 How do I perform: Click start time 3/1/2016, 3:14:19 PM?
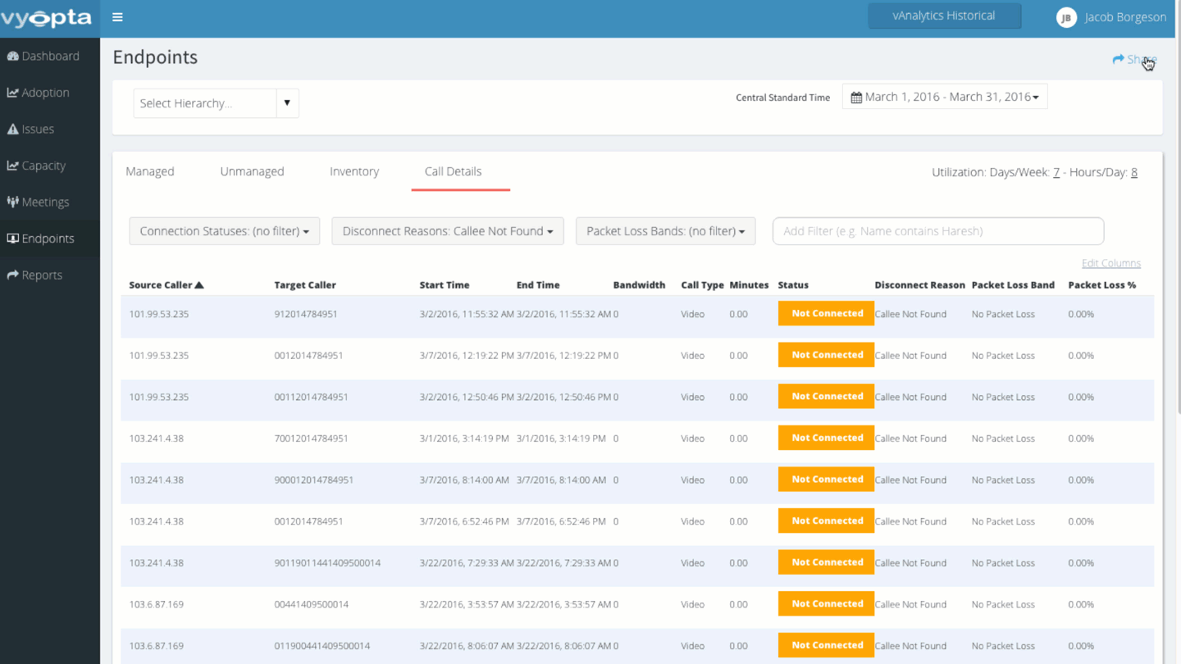click(464, 439)
